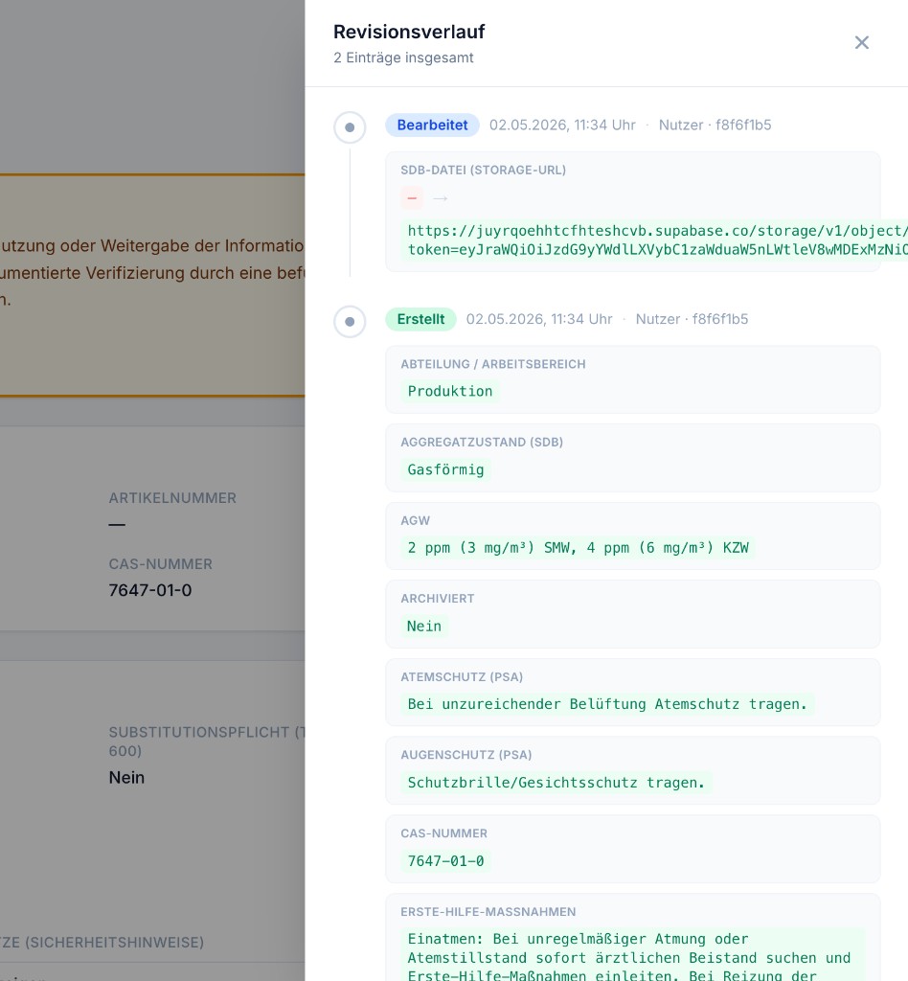Click ARTIKELNUMMER label in background page
Screen dimensions: 908x981
point(172,498)
